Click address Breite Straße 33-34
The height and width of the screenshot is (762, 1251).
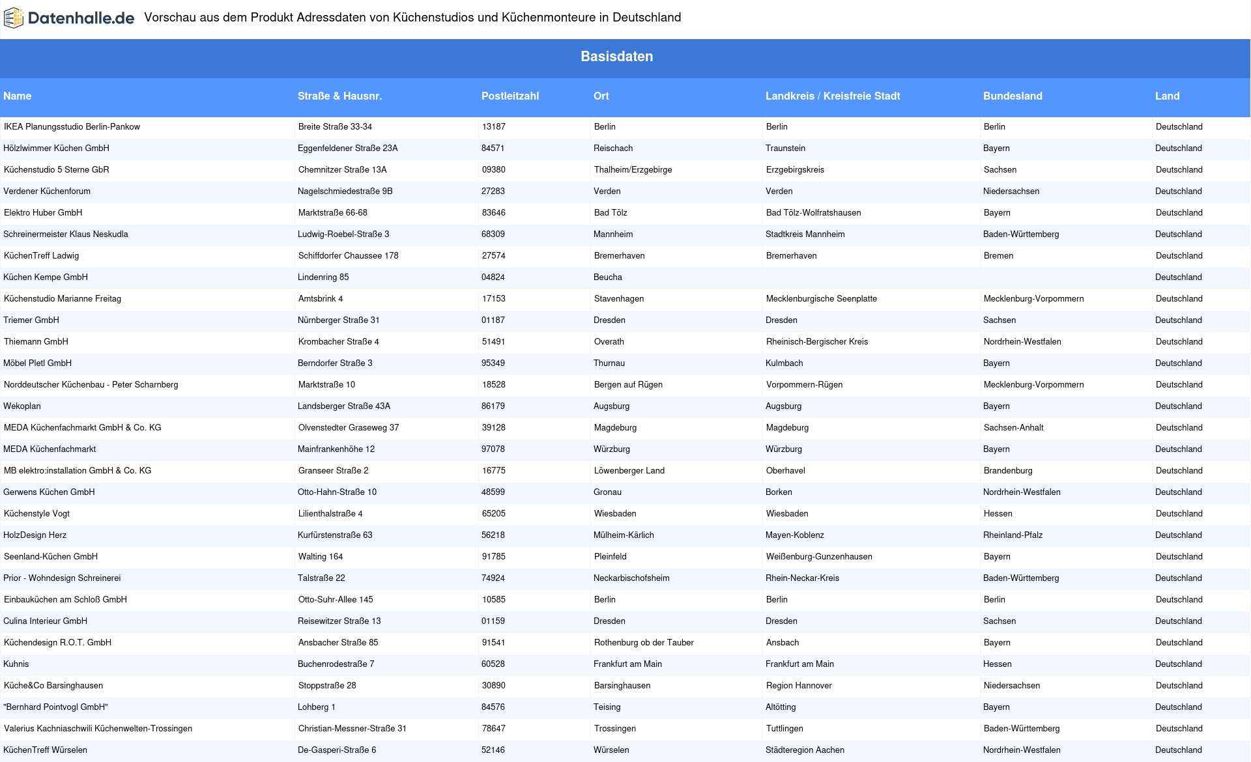click(335, 127)
